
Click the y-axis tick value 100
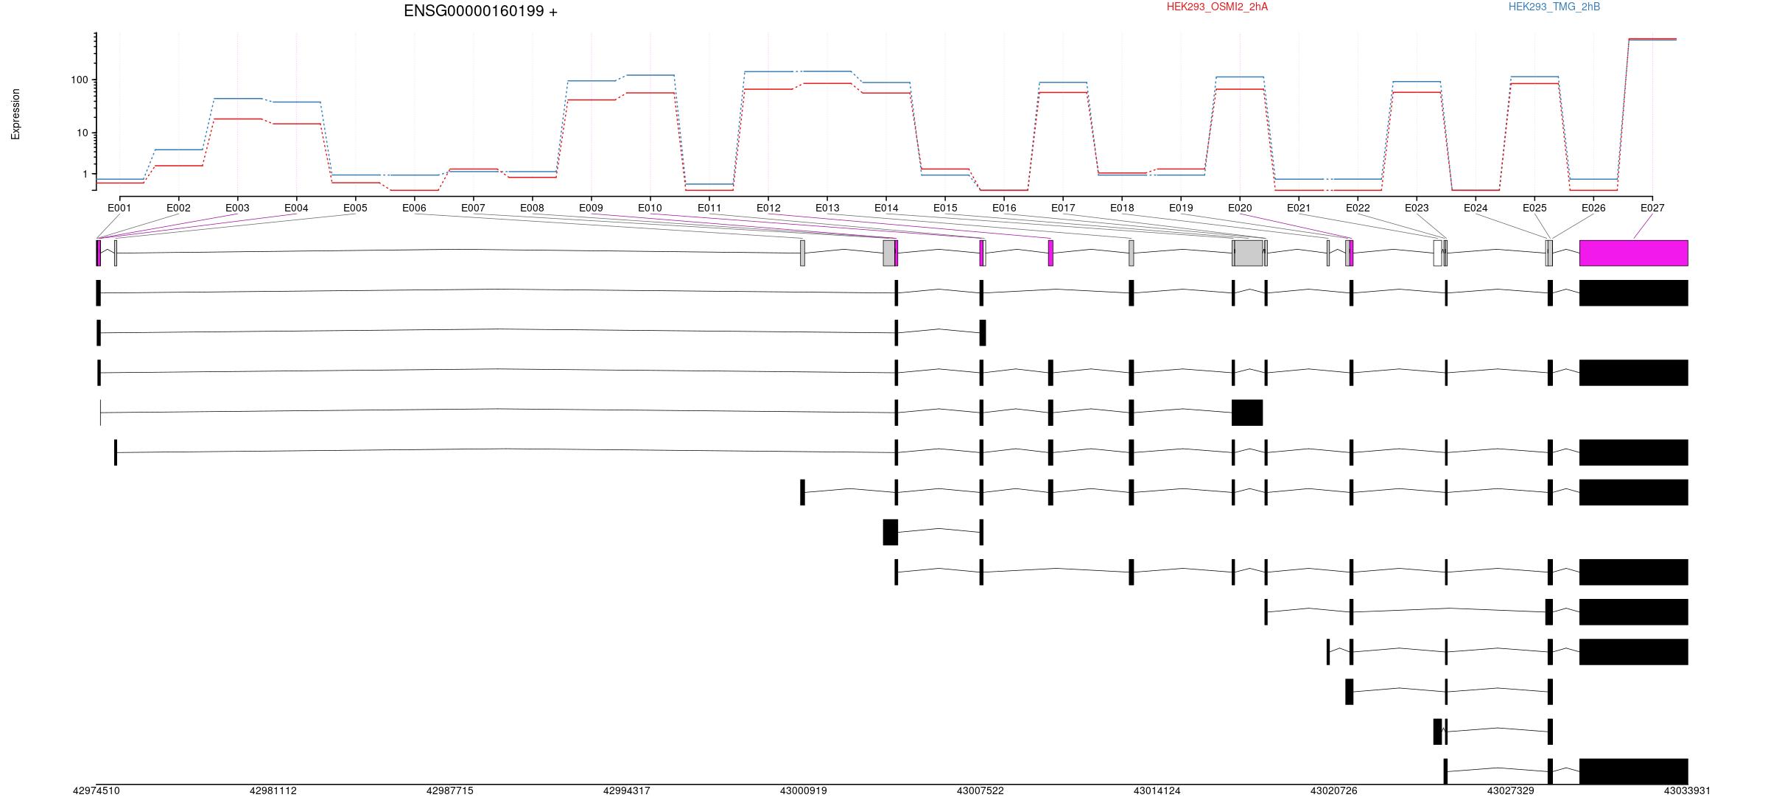pyautogui.click(x=79, y=80)
